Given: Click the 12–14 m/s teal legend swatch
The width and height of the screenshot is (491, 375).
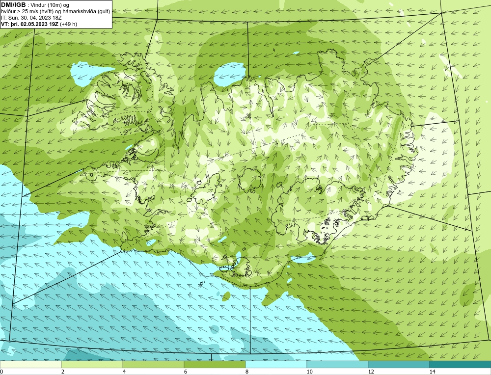Looking at the screenshot, I should [399, 364].
